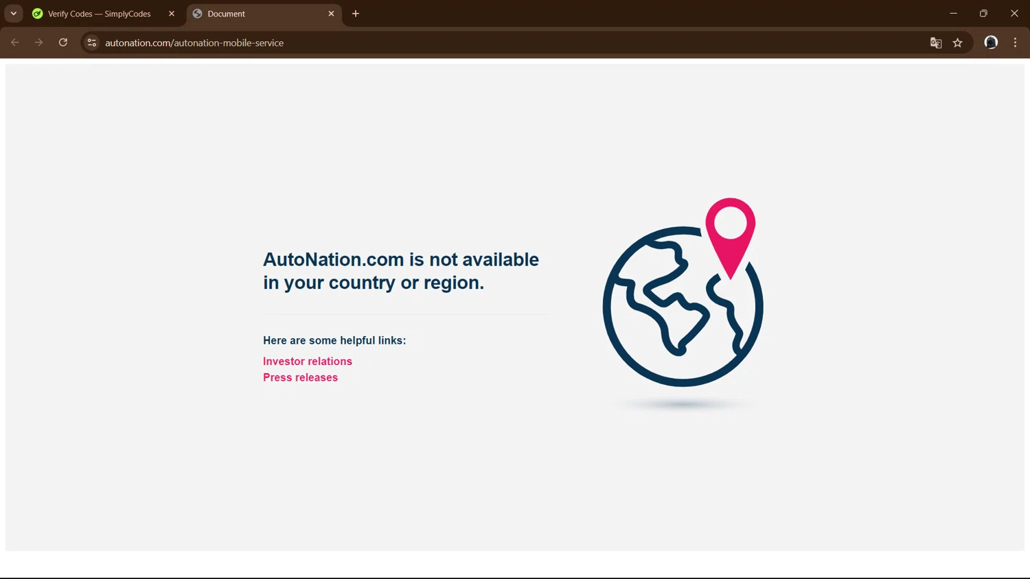Go forward to next page
The width and height of the screenshot is (1030, 579).
[39, 43]
